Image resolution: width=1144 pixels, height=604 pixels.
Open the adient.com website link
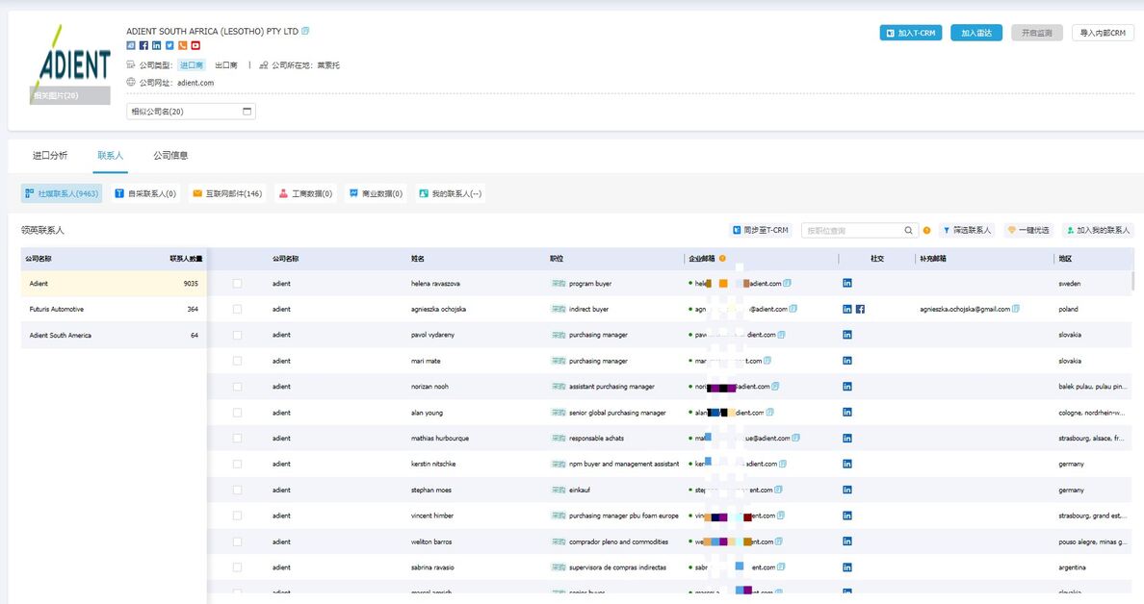pyautogui.click(x=195, y=83)
